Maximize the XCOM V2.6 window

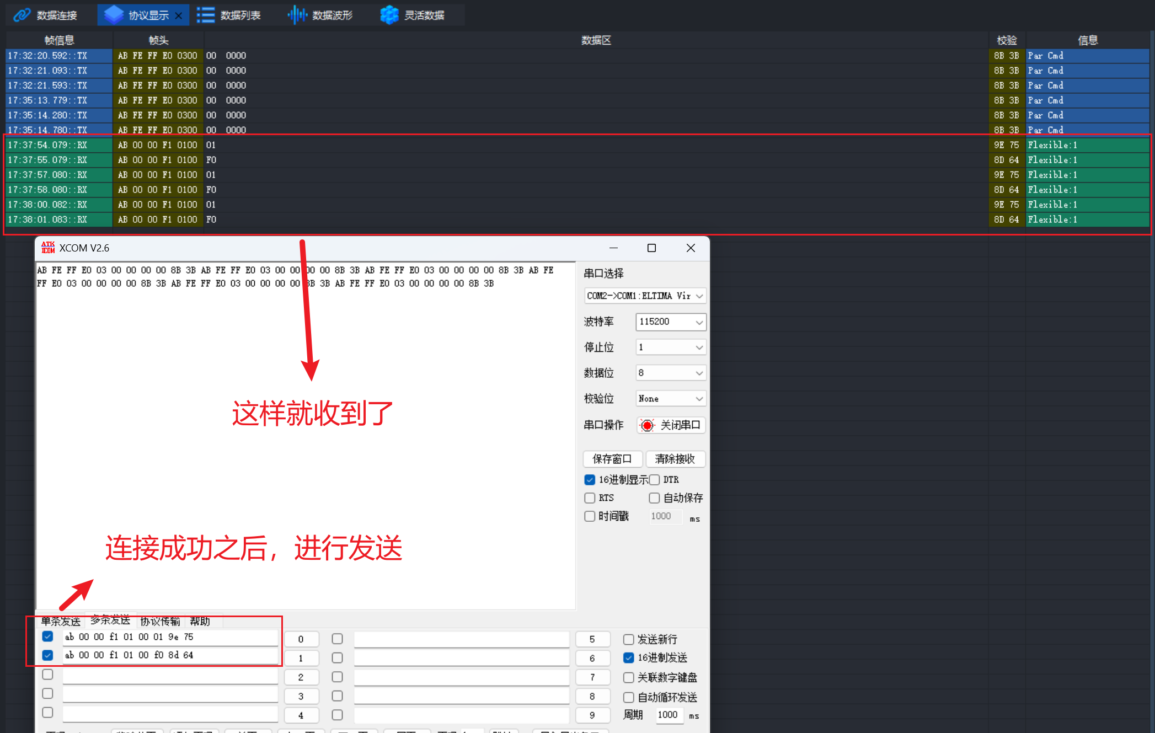click(x=651, y=248)
